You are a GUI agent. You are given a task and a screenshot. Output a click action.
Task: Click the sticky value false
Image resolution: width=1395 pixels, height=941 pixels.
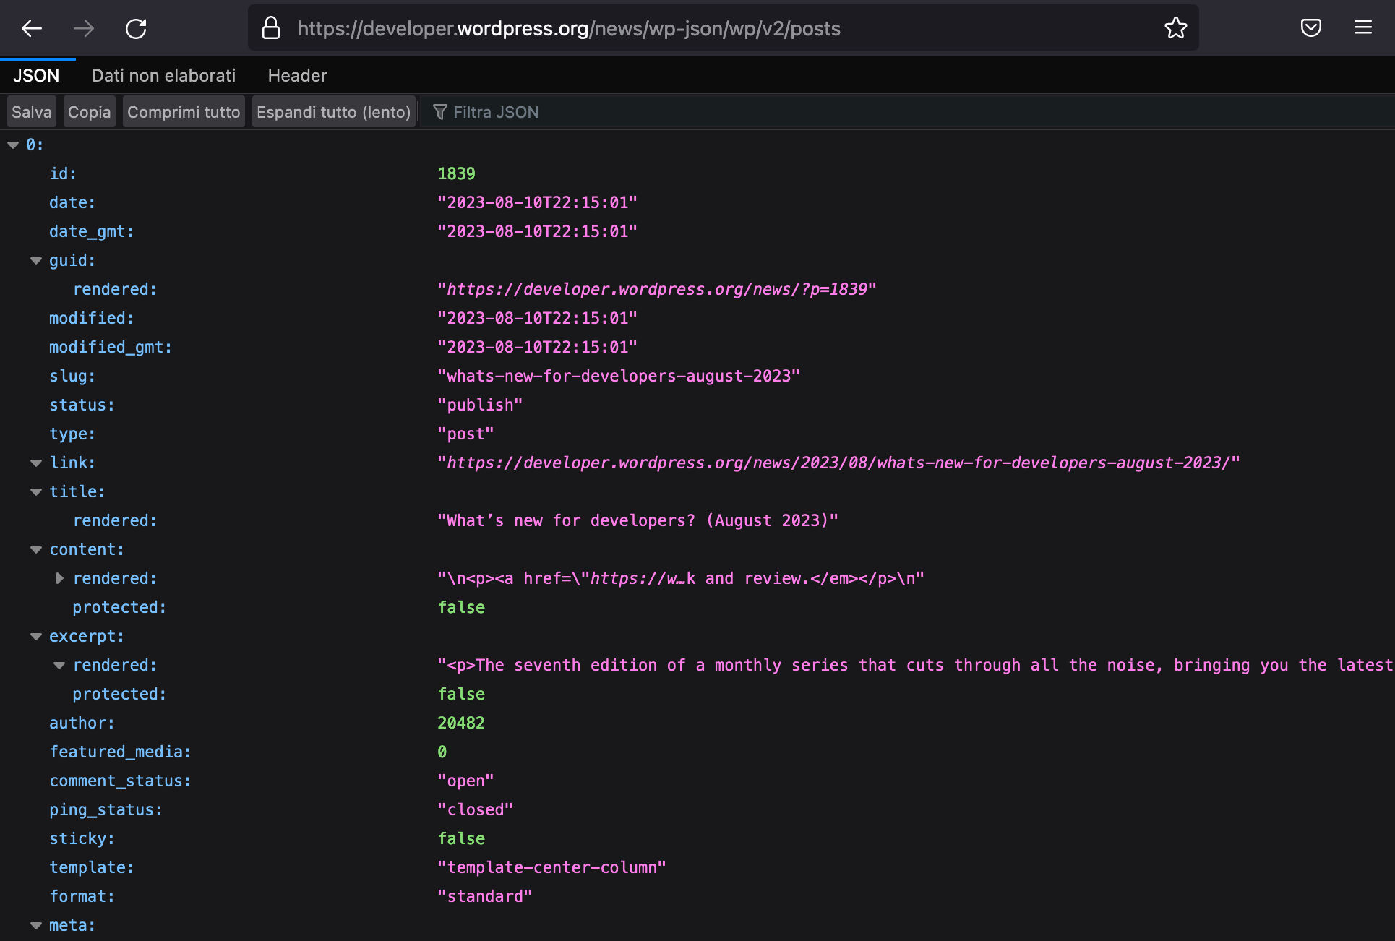(x=461, y=838)
